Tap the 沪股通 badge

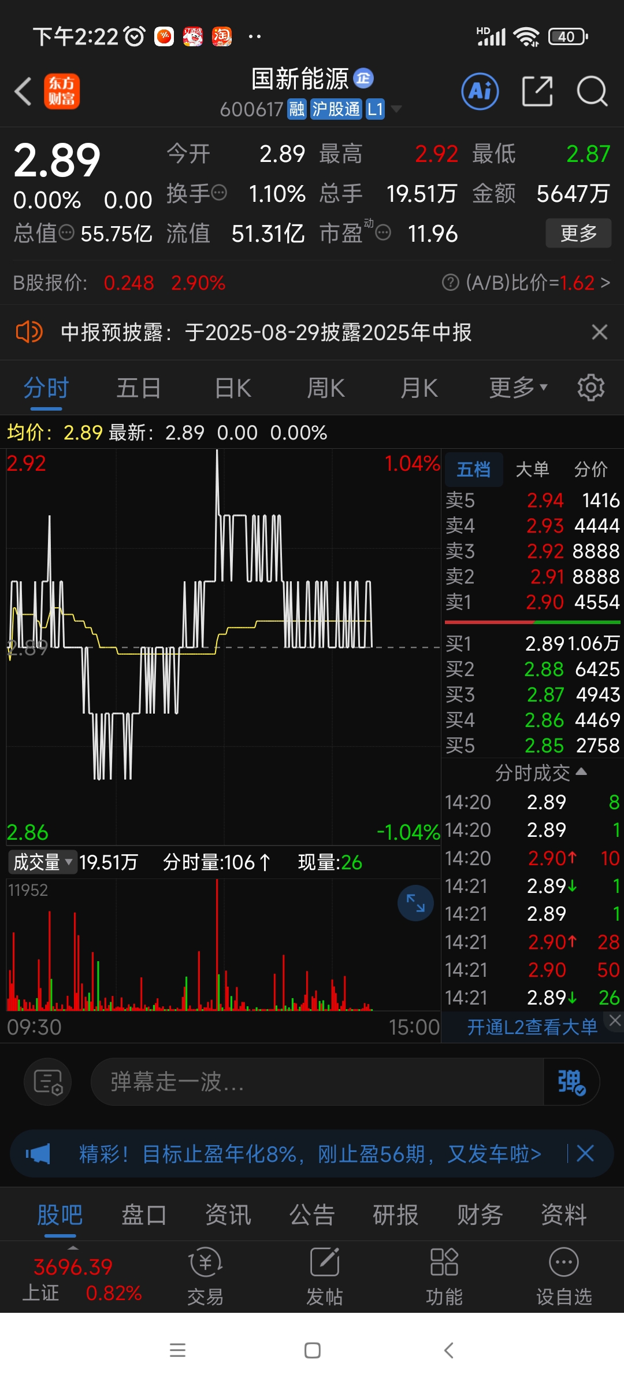[x=336, y=109]
